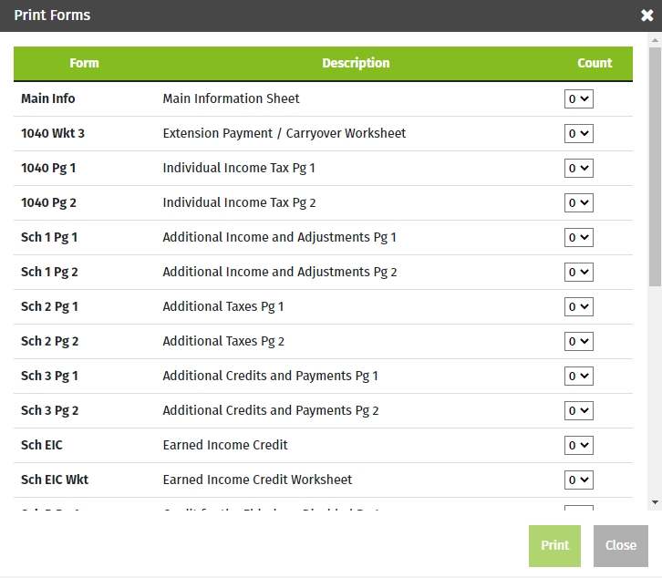
Task: Open the Main Info count dropdown
Action: [578, 98]
